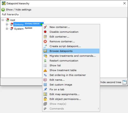This screenshot has height=113, width=128.
Task: Click the Restart communication green arrows icon
Action: pyautogui.click(x=45, y=61)
